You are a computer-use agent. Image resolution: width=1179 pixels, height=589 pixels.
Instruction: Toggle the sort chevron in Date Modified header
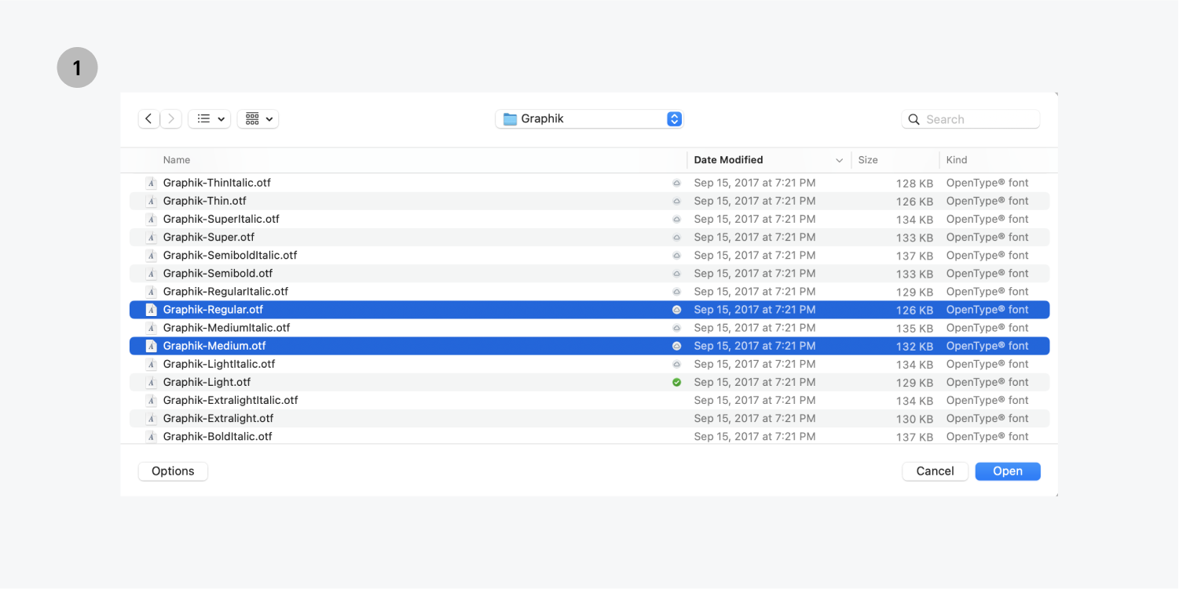point(839,160)
